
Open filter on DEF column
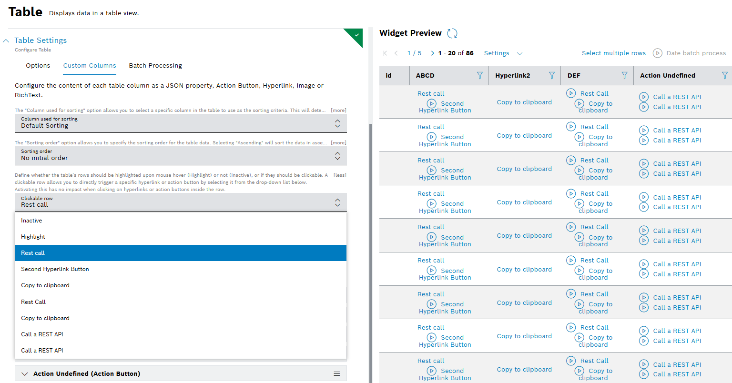click(x=624, y=75)
